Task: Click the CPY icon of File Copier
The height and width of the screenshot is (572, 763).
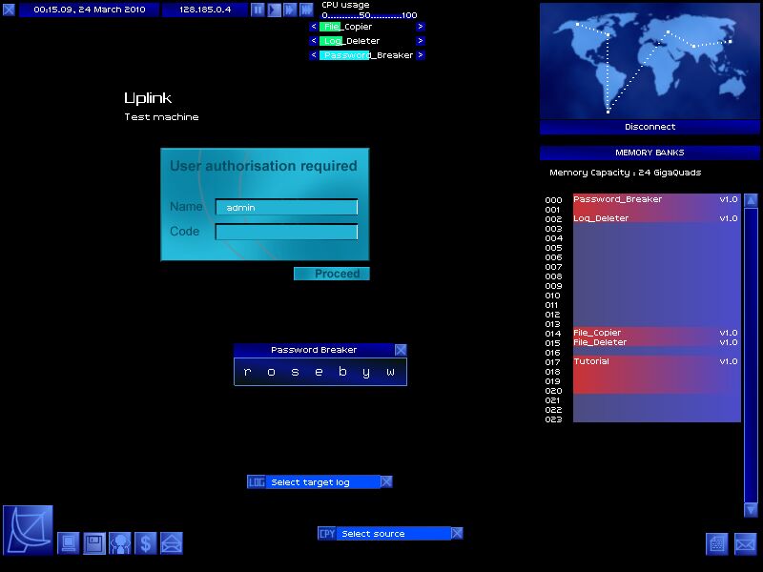Action: click(327, 534)
